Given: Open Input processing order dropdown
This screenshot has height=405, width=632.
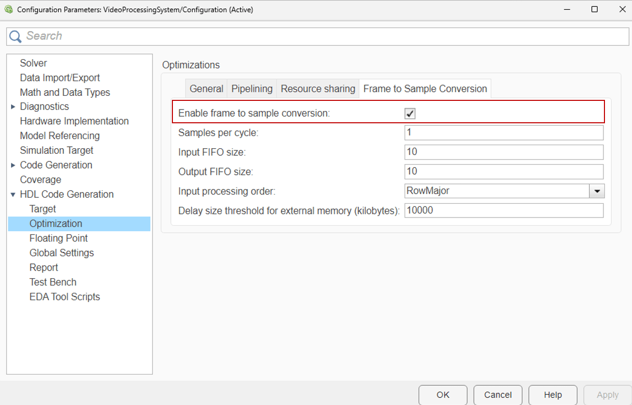Looking at the screenshot, I should [x=597, y=191].
